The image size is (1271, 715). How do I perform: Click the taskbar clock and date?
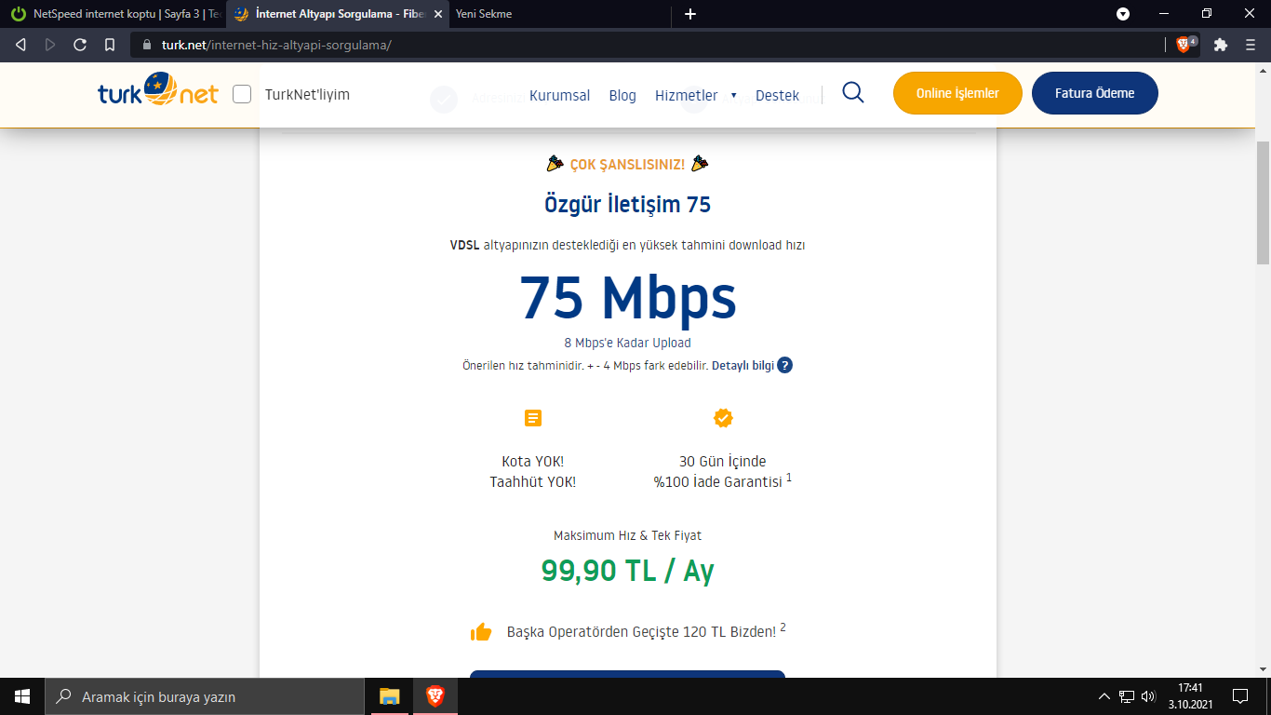pos(1191,696)
